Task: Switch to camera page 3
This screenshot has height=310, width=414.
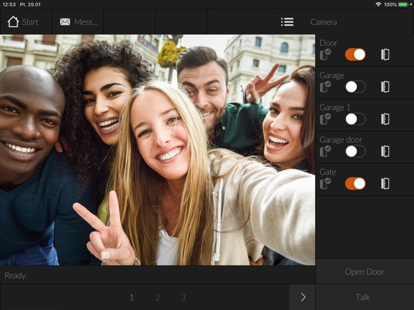Action: point(183,297)
